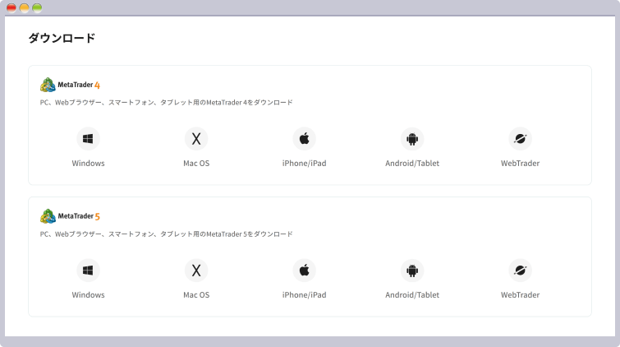Screen dimensions: 620x347
Task: Click the MetaTrader 4 Mac OS icon
Action: 196,138
